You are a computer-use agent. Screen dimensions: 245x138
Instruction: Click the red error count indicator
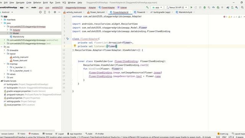pos(225,17)
